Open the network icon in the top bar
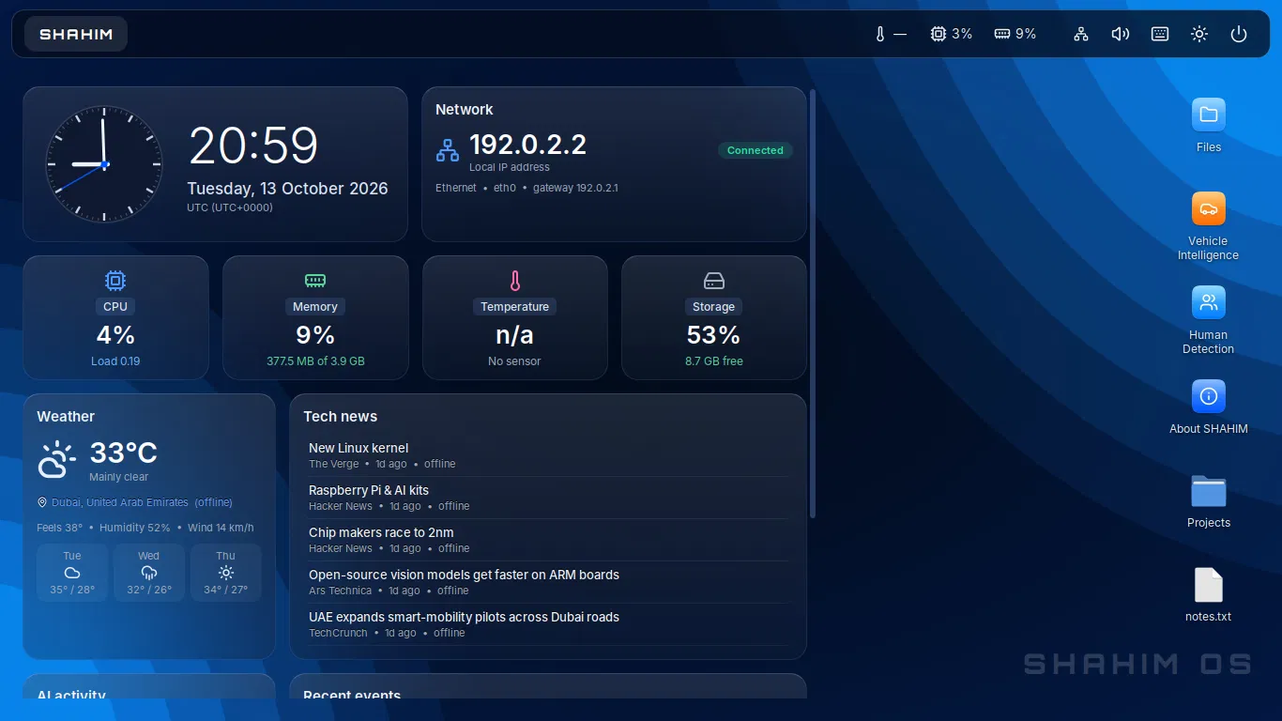 [x=1081, y=34]
